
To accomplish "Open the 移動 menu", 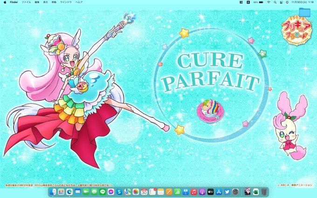I will tap(54, 2).
